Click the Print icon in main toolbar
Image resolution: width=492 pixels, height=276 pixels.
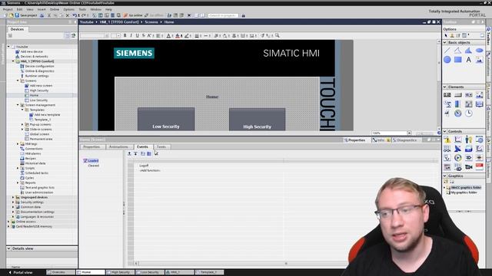coord(42,15)
